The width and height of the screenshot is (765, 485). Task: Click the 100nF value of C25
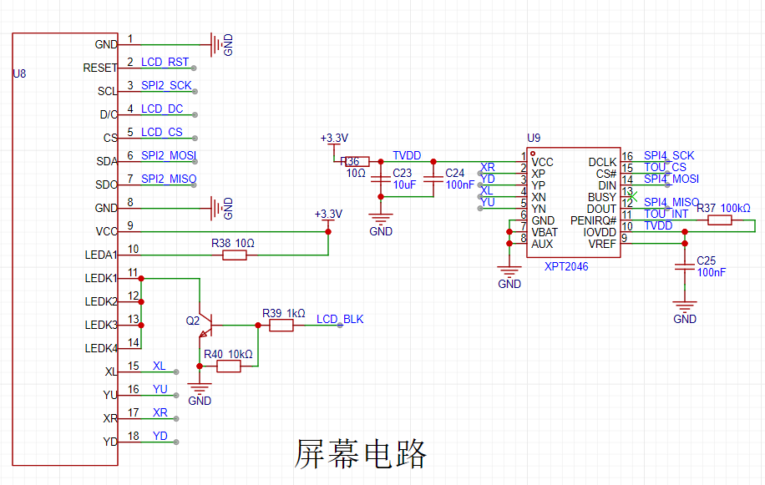pyautogui.click(x=712, y=272)
